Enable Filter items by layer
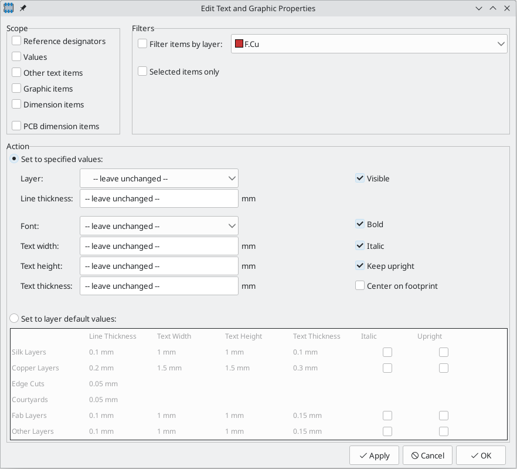The width and height of the screenshot is (517, 469). point(142,43)
